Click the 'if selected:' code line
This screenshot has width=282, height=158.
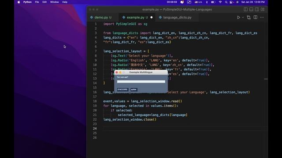pyautogui.click(x=122, y=110)
